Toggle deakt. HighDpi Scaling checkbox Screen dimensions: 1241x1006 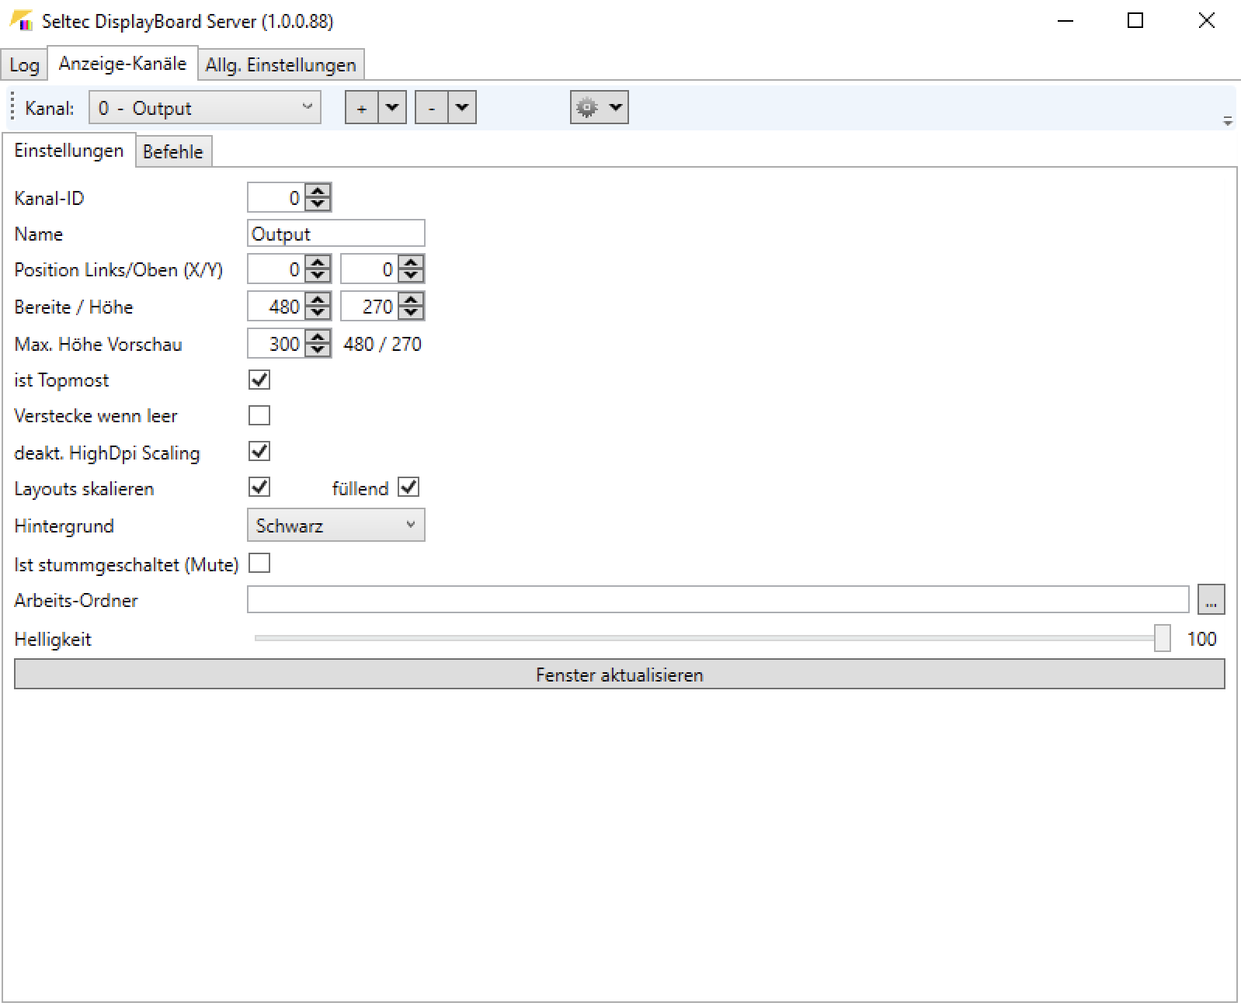tap(259, 451)
